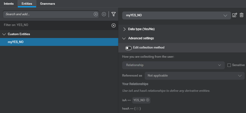The width and height of the screenshot is (246, 113).
Task: Select myYES_NO in the entity list
Action: click(x=16, y=42)
